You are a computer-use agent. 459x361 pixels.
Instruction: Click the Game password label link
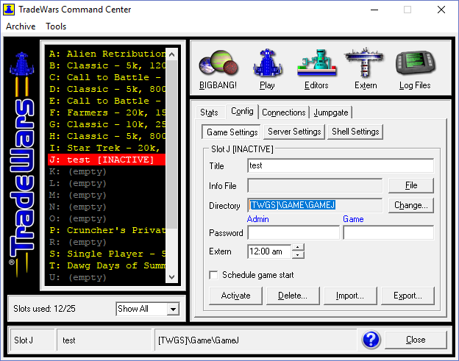pos(353,219)
